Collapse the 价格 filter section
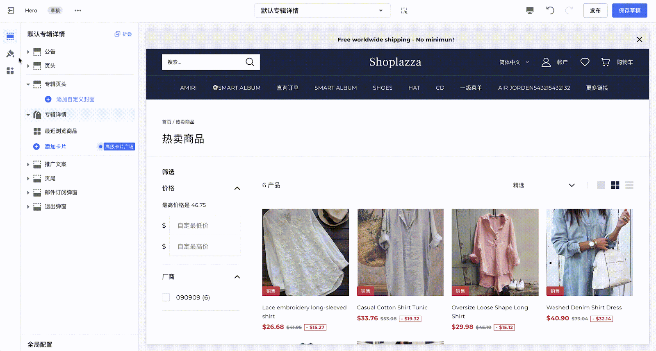The width and height of the screenshot is (656, 351). [237, 188]
